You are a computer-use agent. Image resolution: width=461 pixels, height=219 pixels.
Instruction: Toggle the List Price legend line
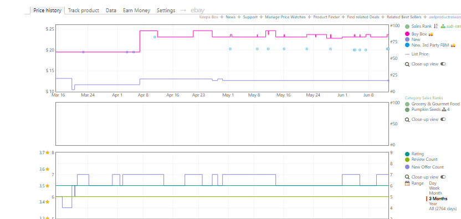pyautogui.click(x=407, y=54)
